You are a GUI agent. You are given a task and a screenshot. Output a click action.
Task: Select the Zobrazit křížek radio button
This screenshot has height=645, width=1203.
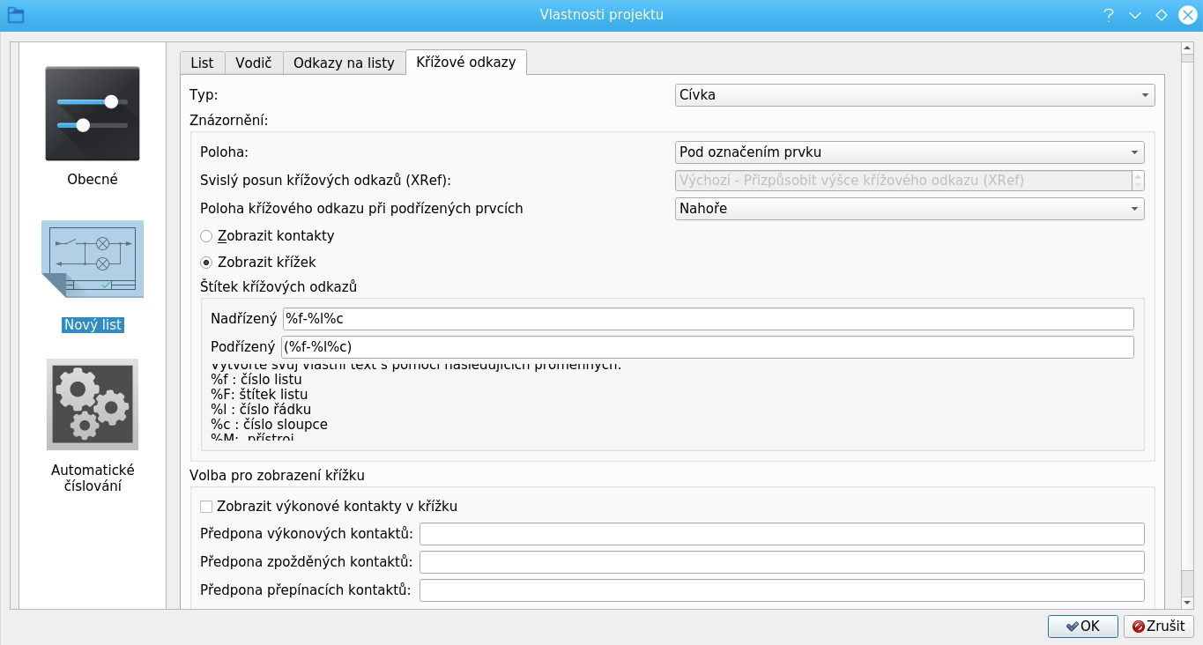point(206,263)
